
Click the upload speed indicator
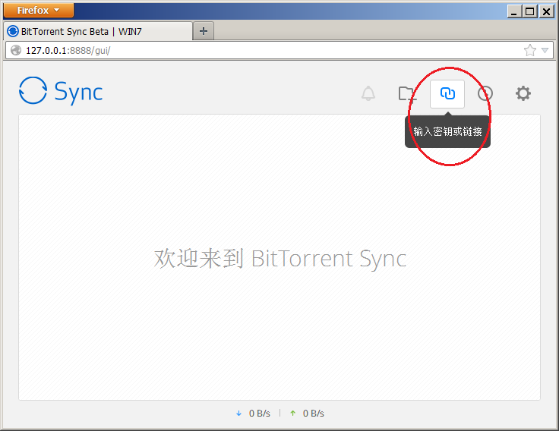click(x=307, y=413)
